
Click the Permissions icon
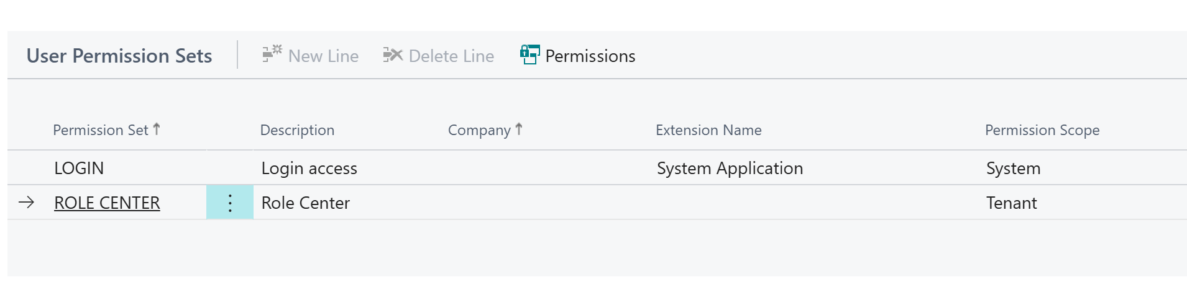point(529,55)
